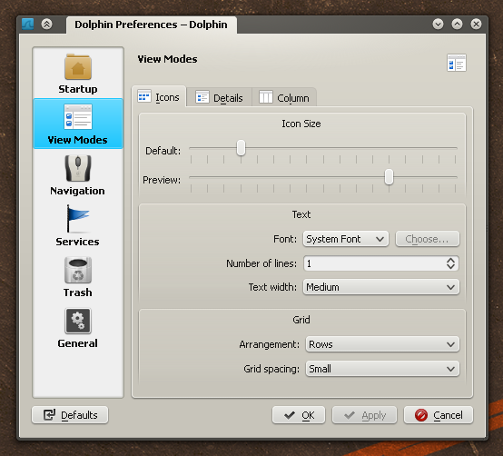Click the Preview icon size slider handle
This screenshot has height=456, width=503.
(x=390, y=177)
